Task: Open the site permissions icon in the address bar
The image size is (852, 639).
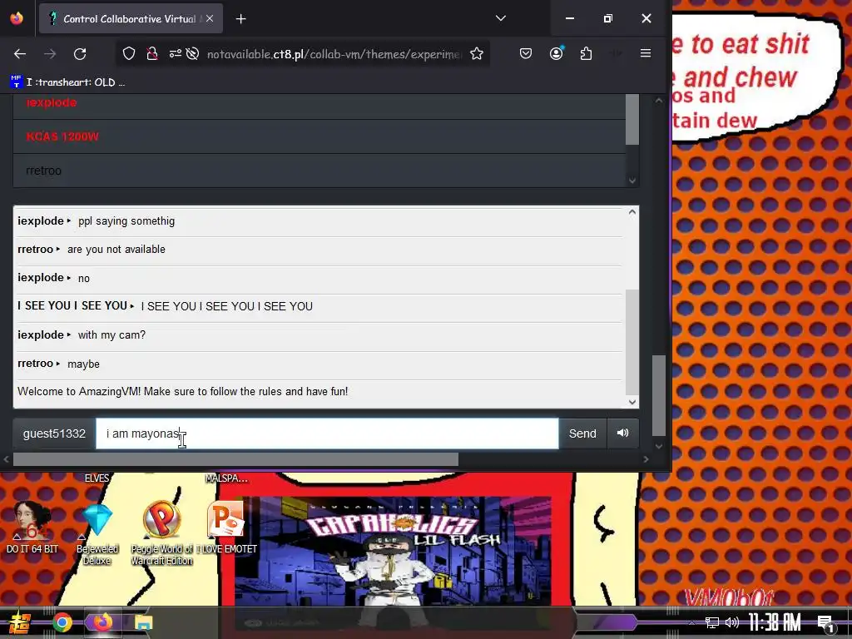Action: pyautogui.click(x=175, y=53)
